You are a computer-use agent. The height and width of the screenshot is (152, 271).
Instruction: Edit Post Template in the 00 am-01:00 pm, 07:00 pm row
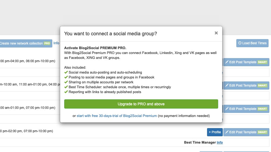246,109
